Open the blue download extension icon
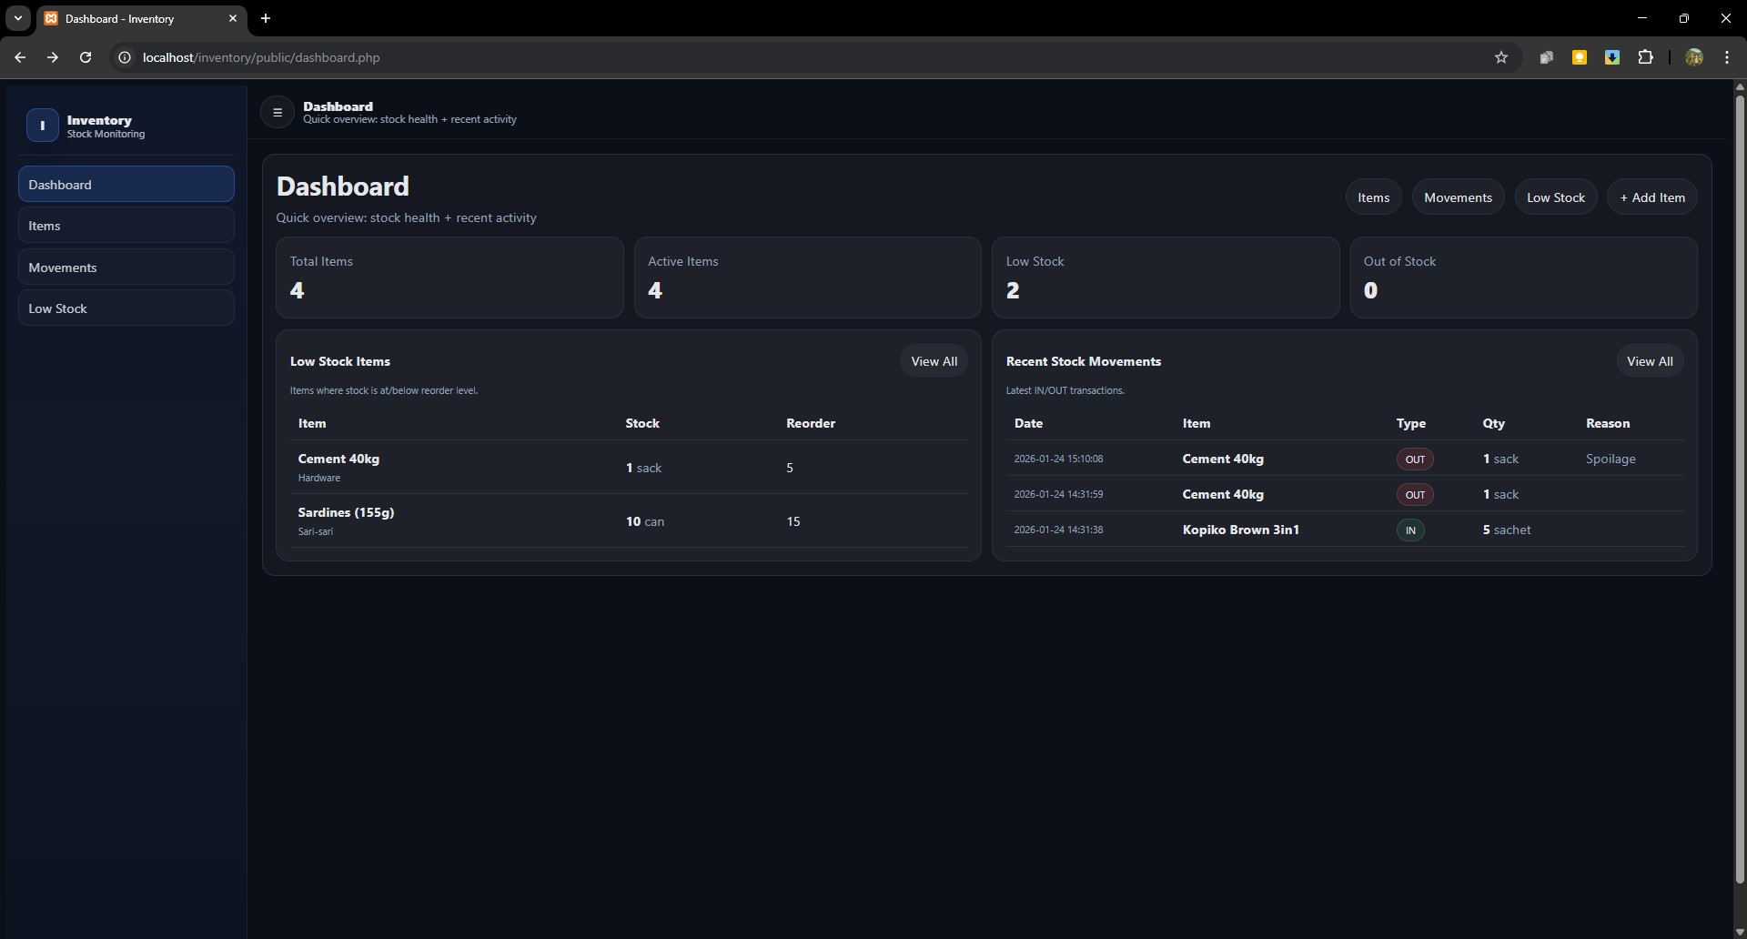 1612,57
